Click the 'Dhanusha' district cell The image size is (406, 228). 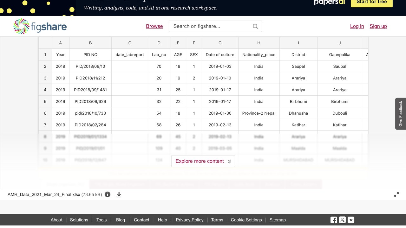[x=298, y=113]
